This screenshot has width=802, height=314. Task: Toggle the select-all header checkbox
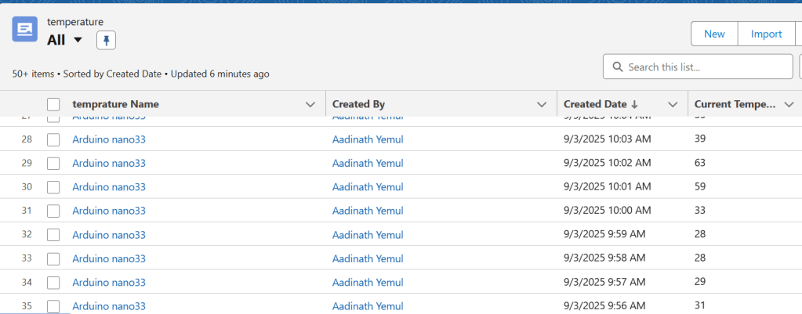pyautogui.click(x=53, y=104)
